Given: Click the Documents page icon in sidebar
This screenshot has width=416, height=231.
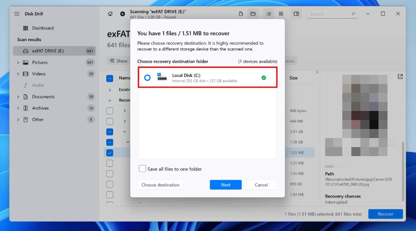Looking at the screenshot, I should point(25,97).
